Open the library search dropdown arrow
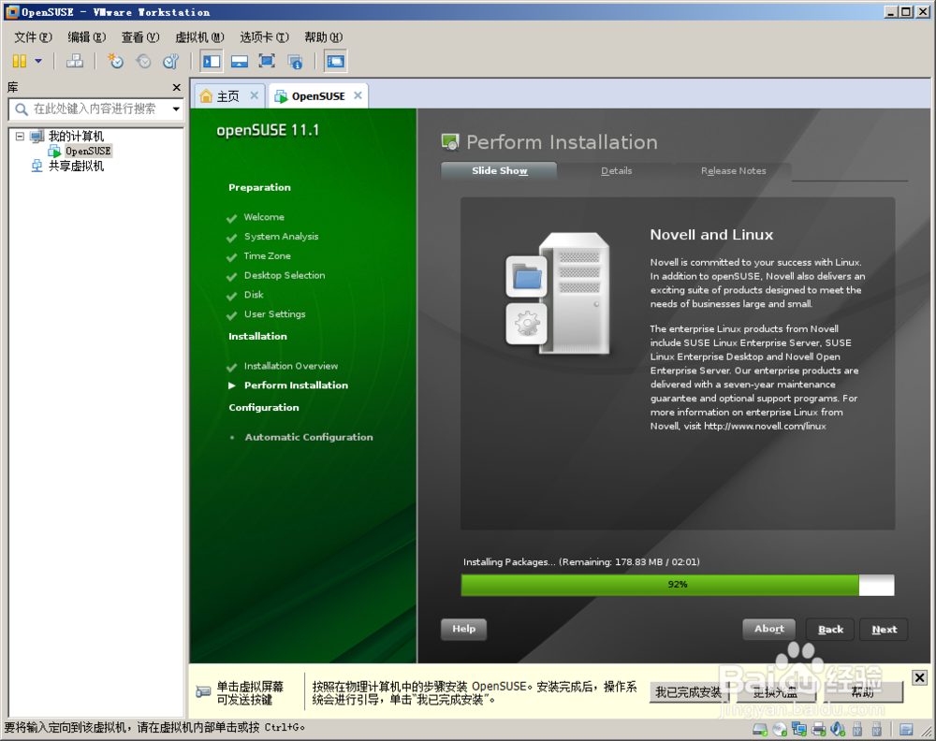936x741 pixels. [x=176, y=109]
